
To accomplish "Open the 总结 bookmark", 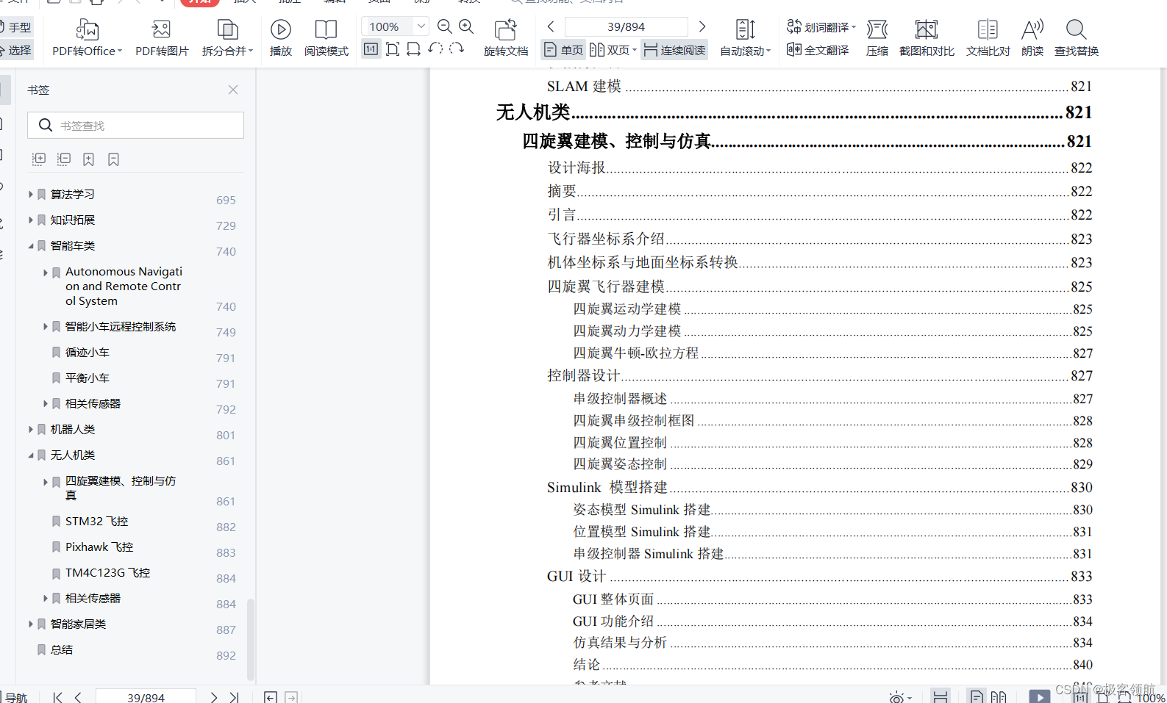I will pyautogui.click(x=62, y=649).
